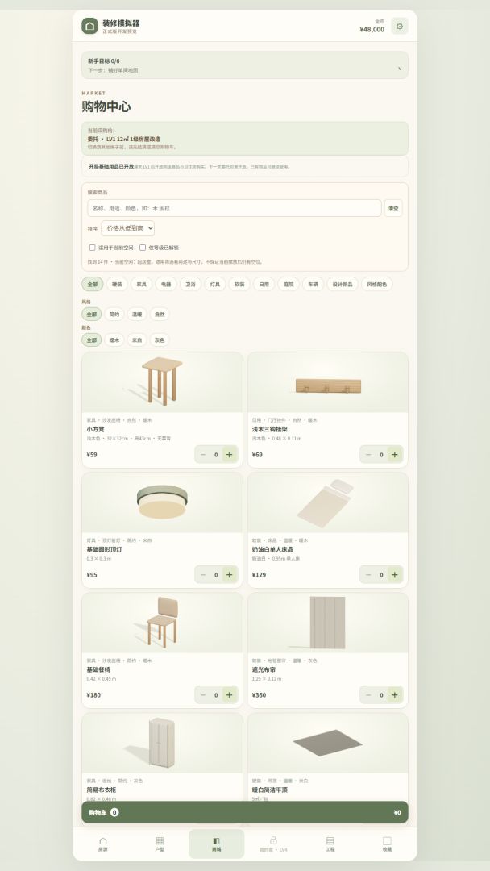
Task: Open 基础餐椅 dining chair image
Action: click(162, 623)
